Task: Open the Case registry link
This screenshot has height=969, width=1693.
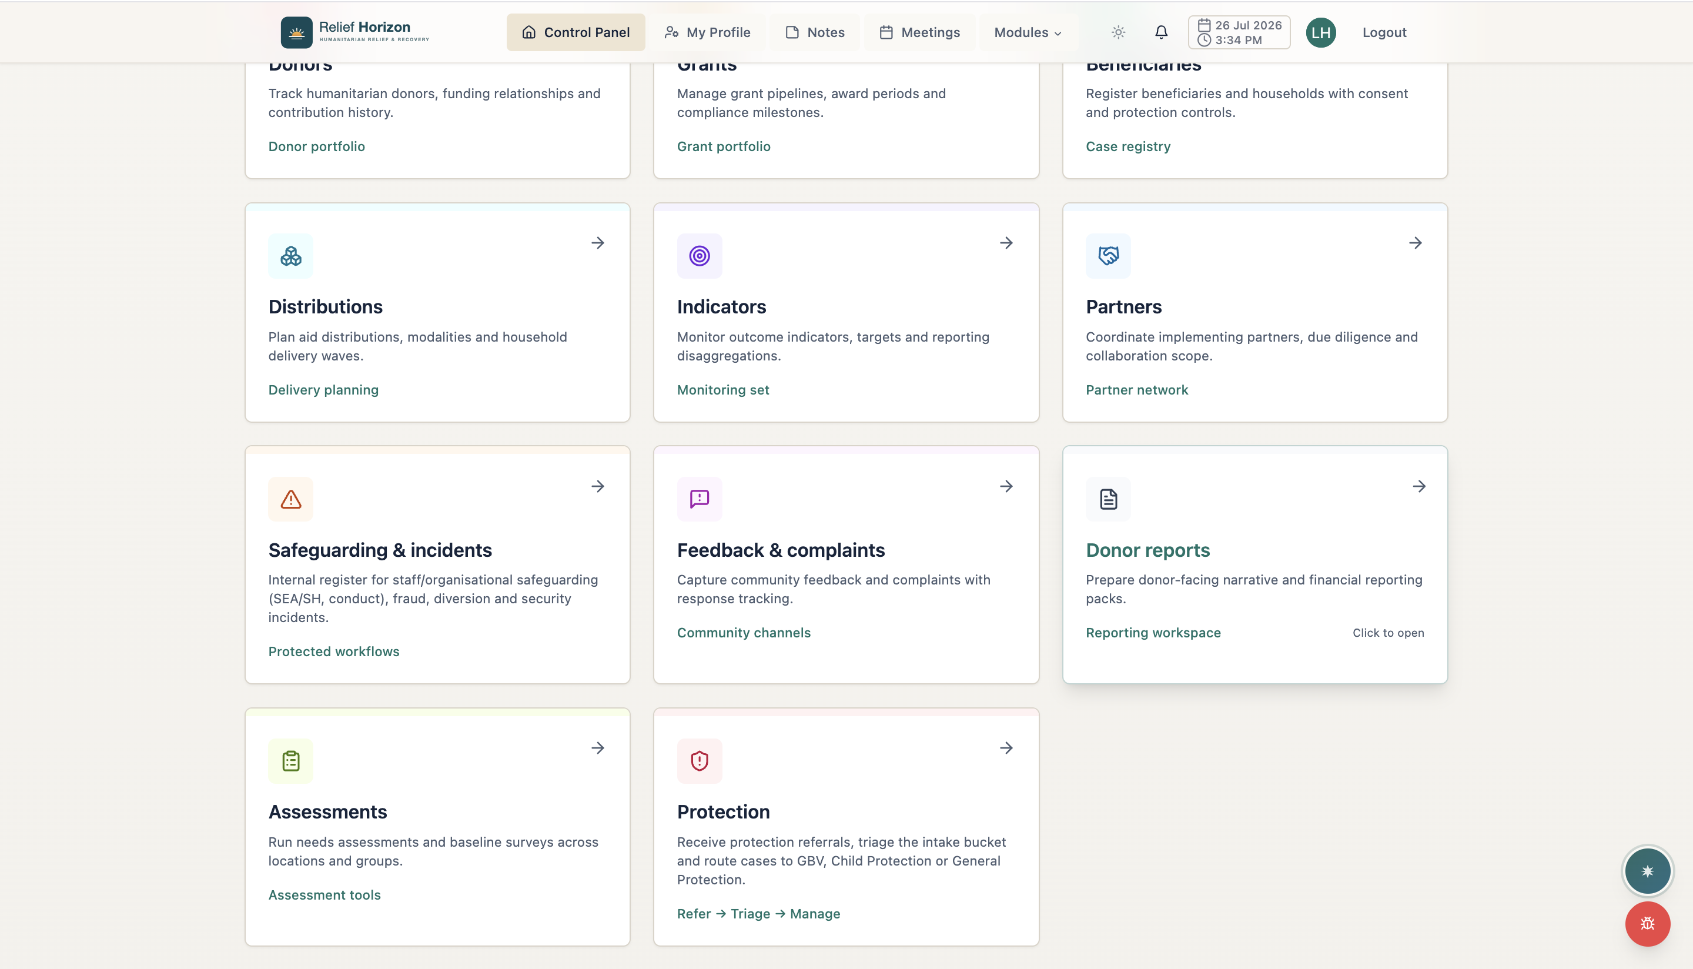Action: click(1127, 146)
